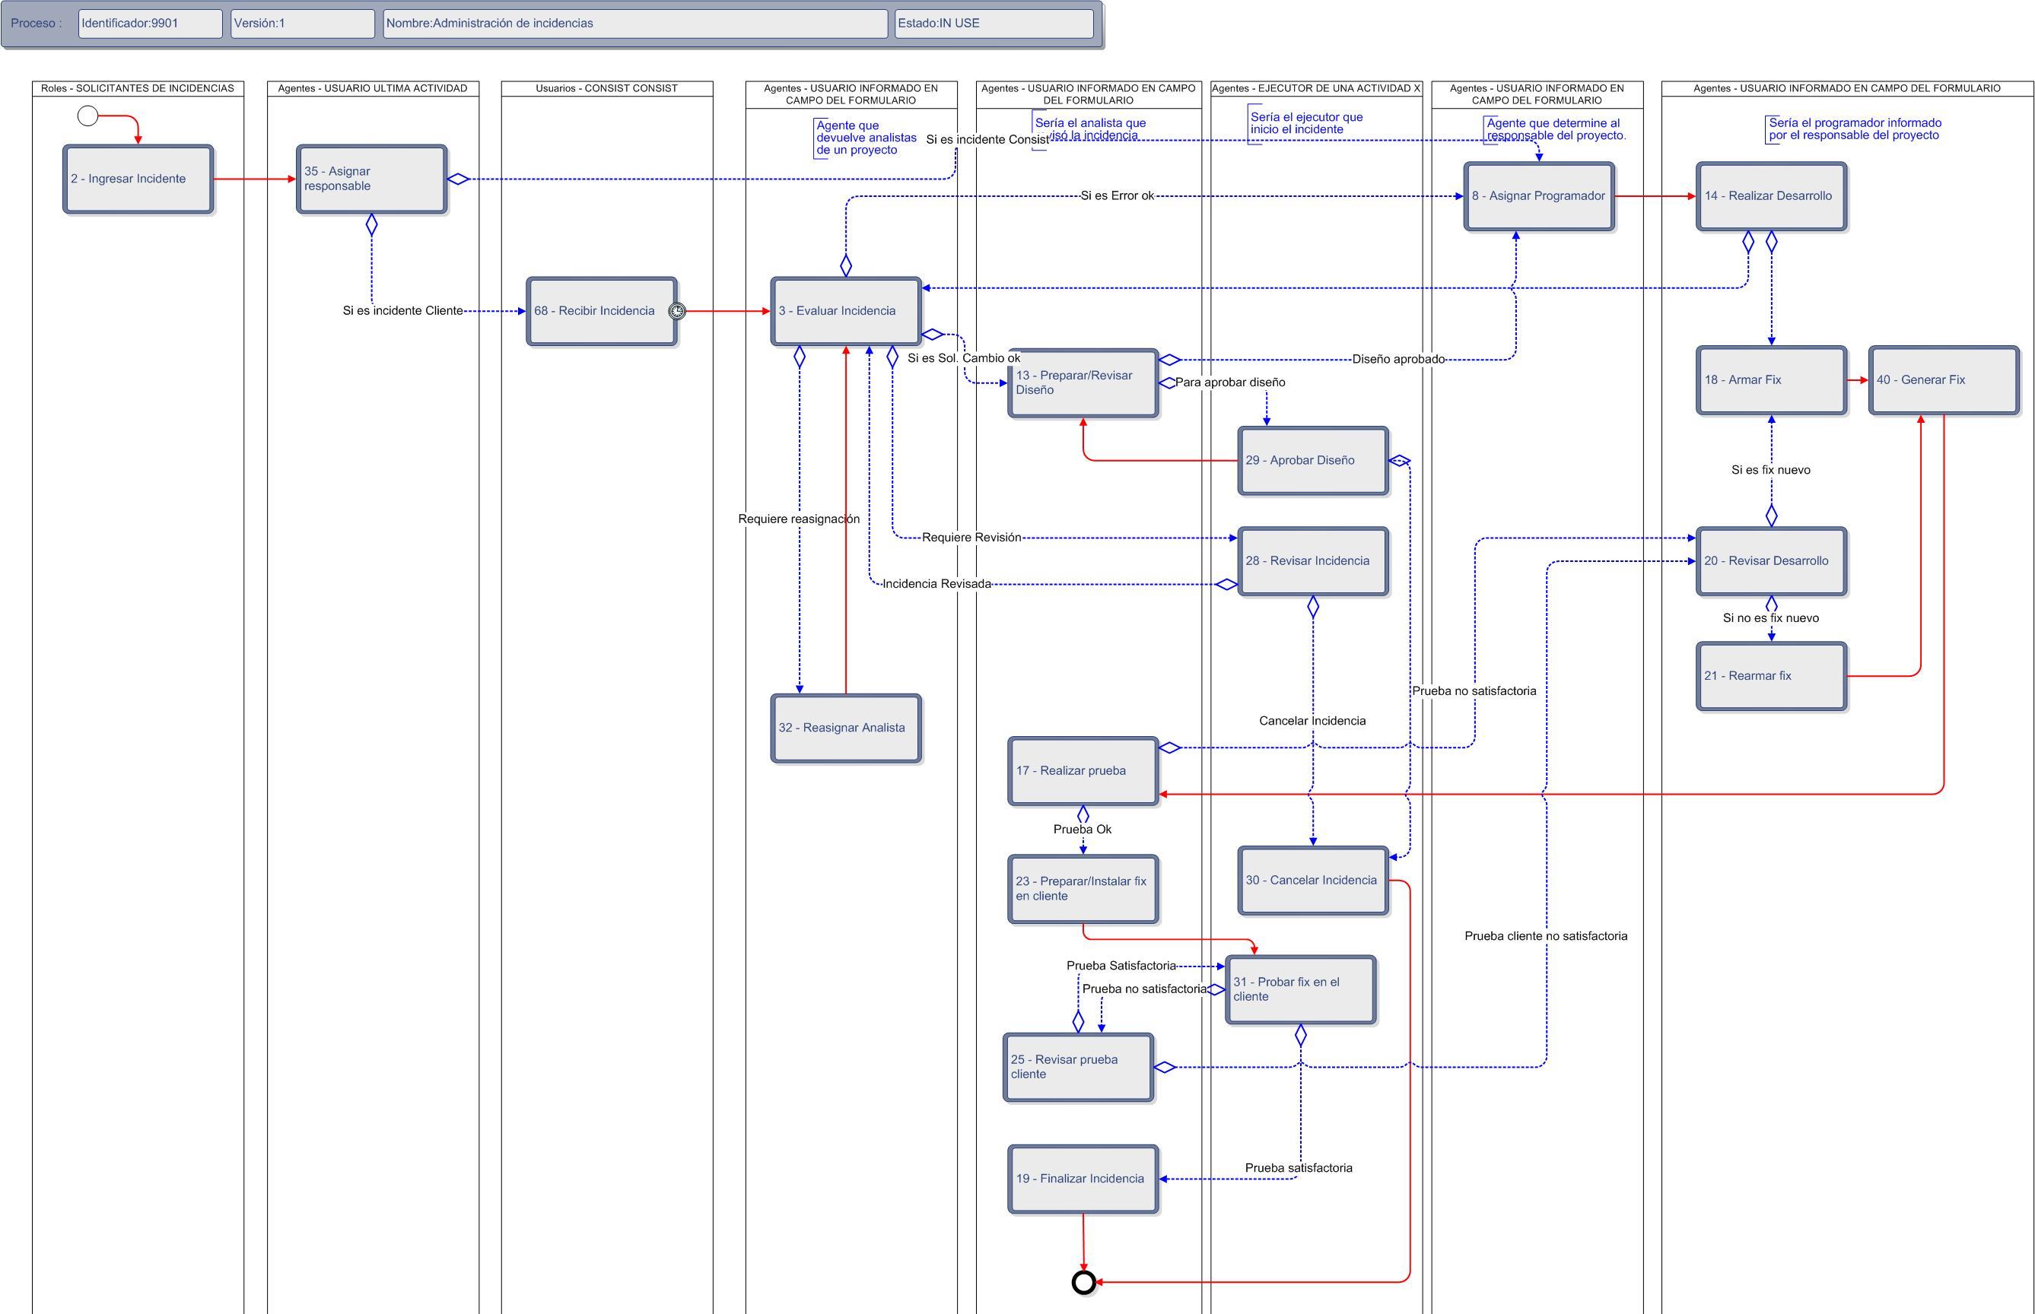The image size is (2035, 1314).
Task: Click the 'Incidencia Revisada' label
Action: [x=937, y=584]
